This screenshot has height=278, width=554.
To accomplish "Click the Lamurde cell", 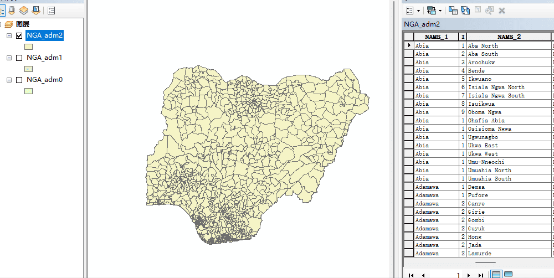I will click(x=509, y=253).
